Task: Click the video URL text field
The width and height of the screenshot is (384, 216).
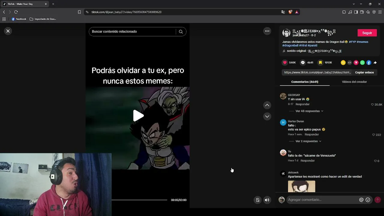Action: tap(317, 72)
